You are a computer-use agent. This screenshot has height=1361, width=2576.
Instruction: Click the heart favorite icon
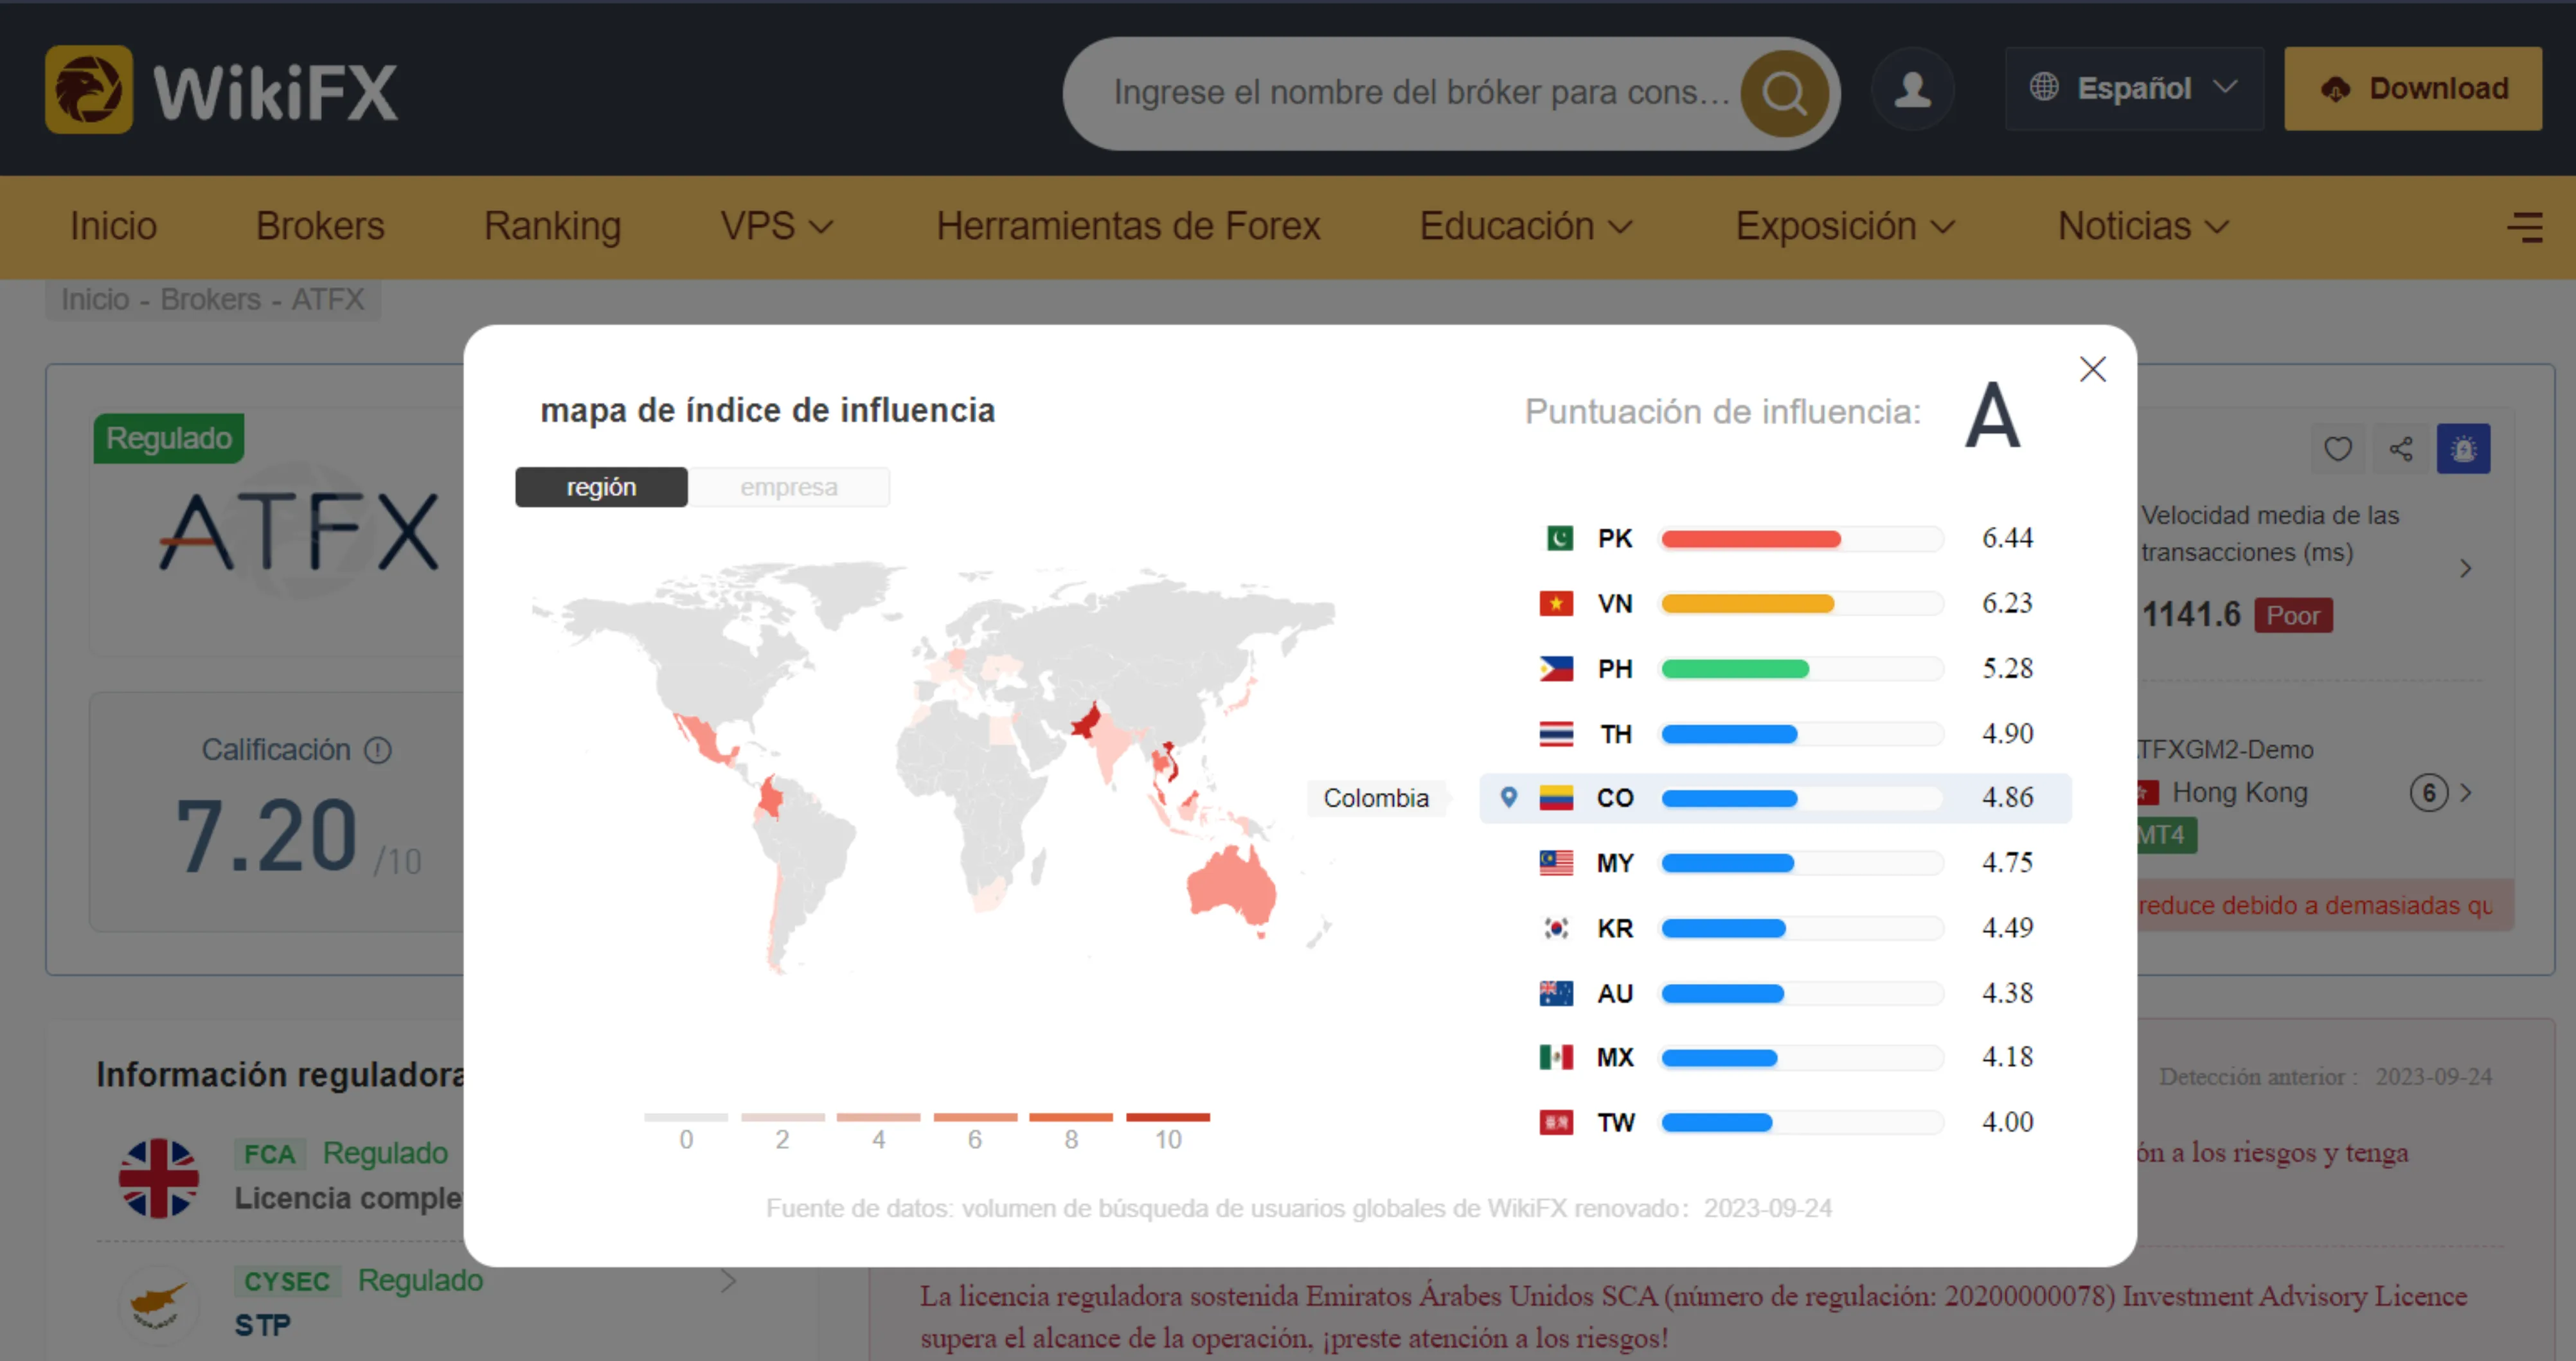(x=2338, y=449)
